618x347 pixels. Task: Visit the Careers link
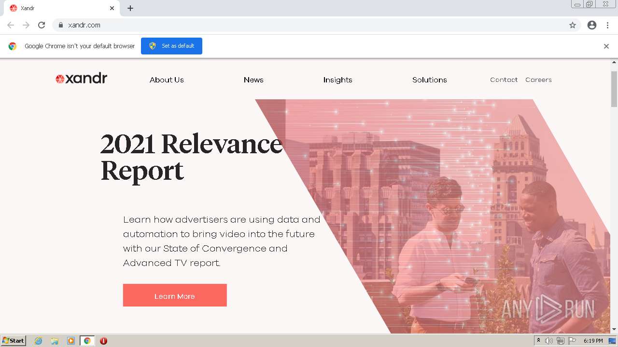[x=538, y=80]
